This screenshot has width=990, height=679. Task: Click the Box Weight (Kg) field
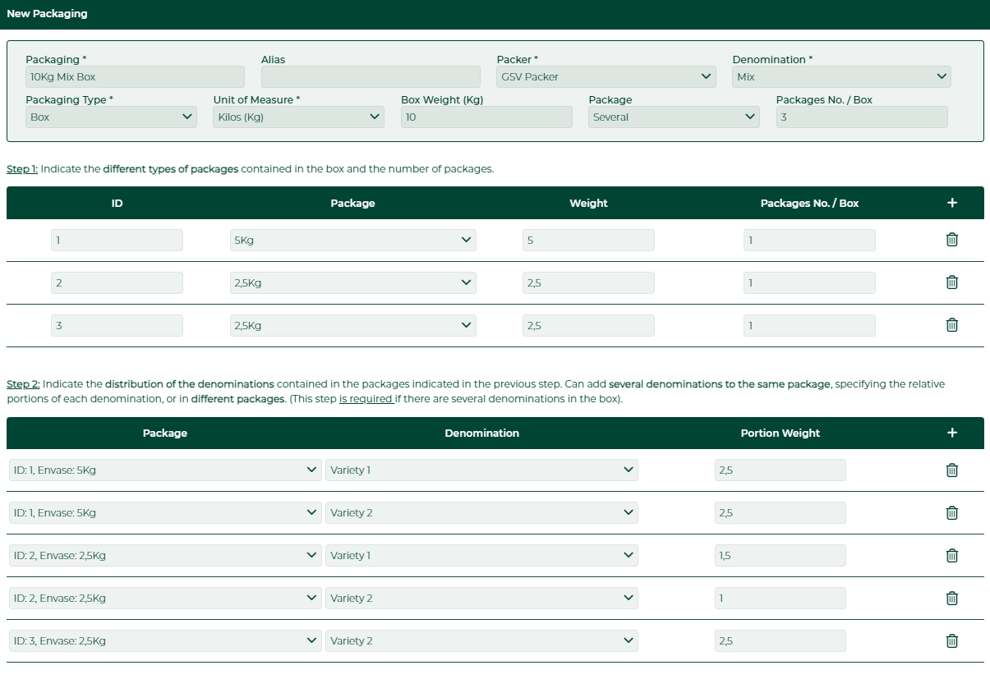click(486, 117)
